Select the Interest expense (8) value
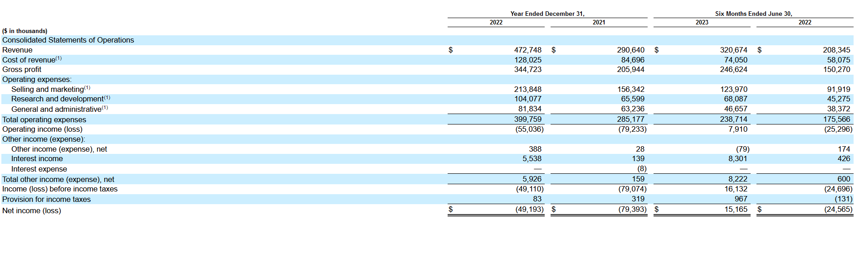 click(642, 168)
